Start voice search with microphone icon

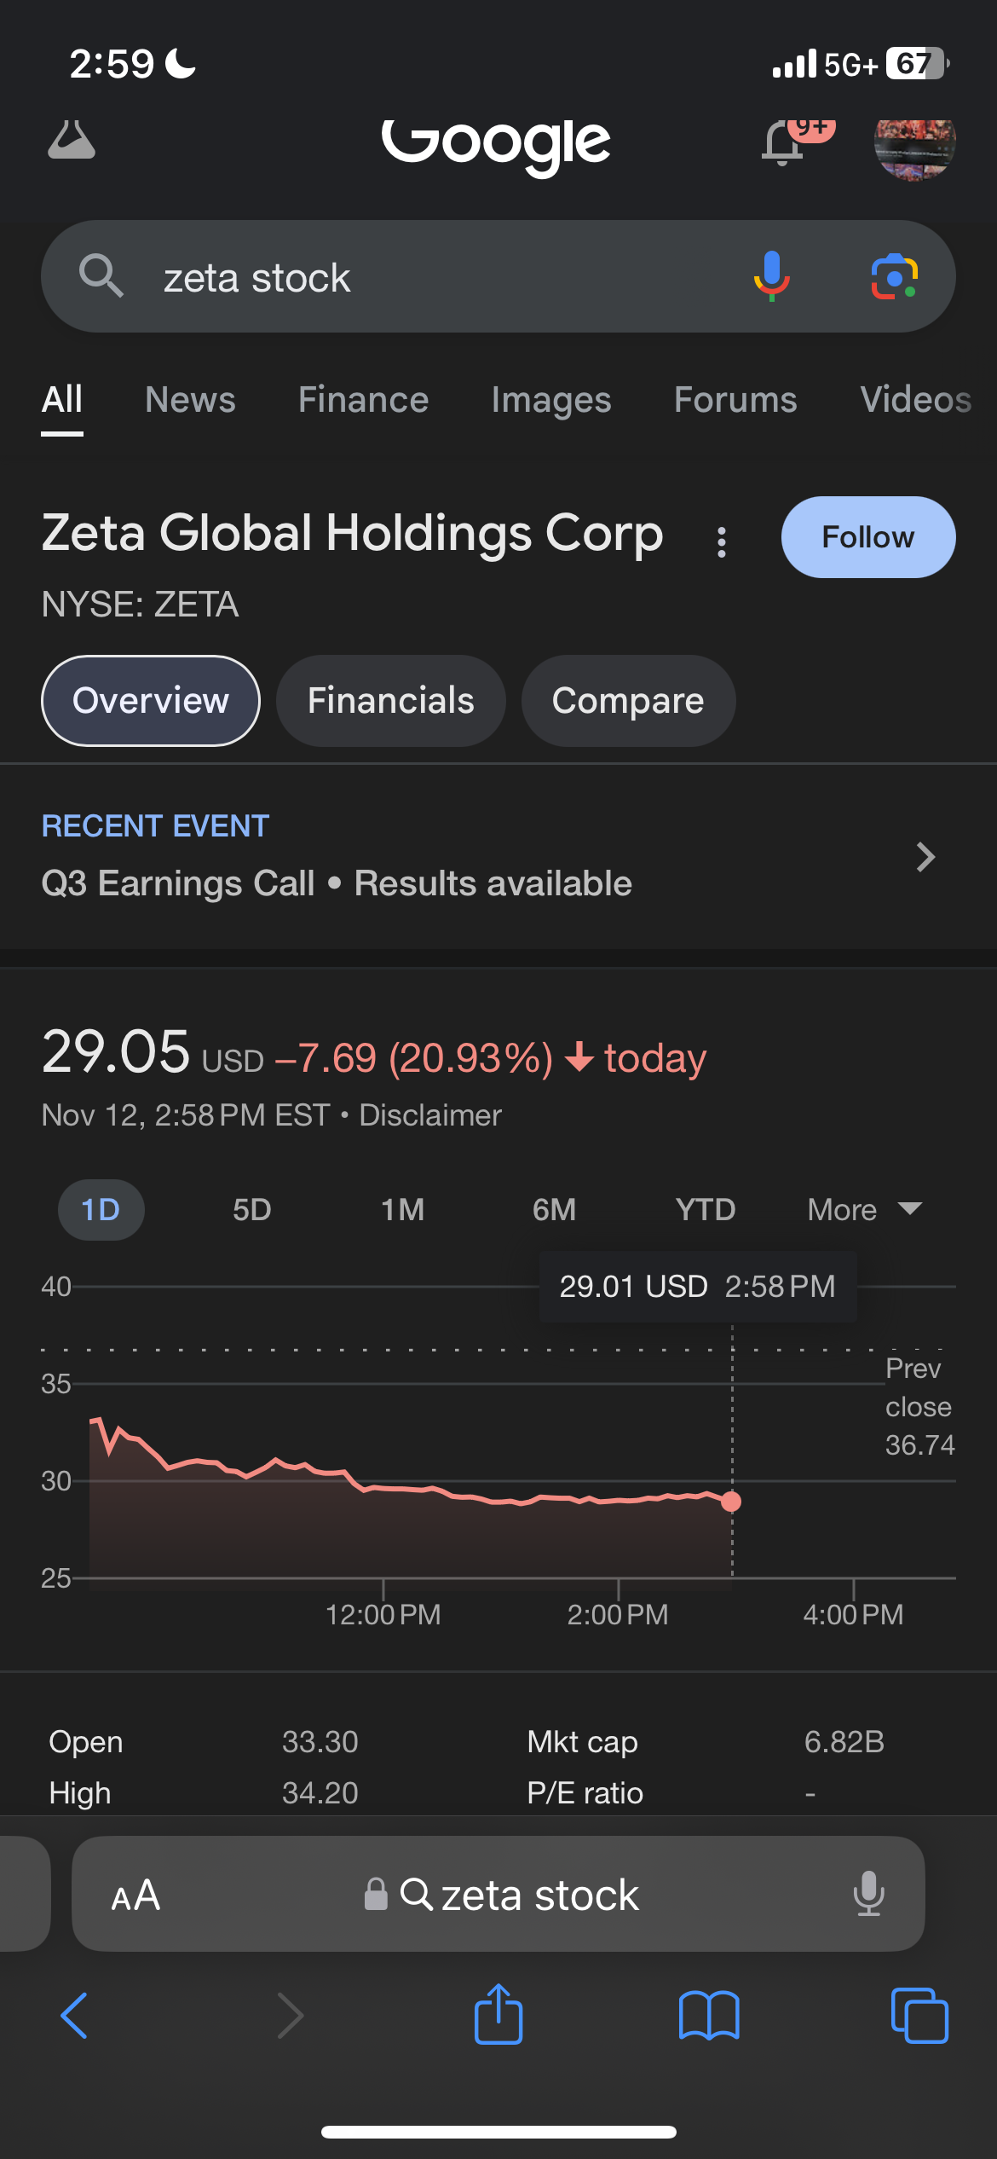[x=771, y=276]
